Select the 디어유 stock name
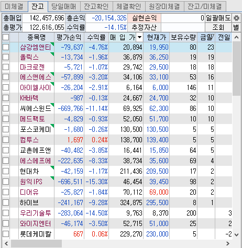This screenshot has width=242, height=248. pyautogui.click(x=29, y=192)
